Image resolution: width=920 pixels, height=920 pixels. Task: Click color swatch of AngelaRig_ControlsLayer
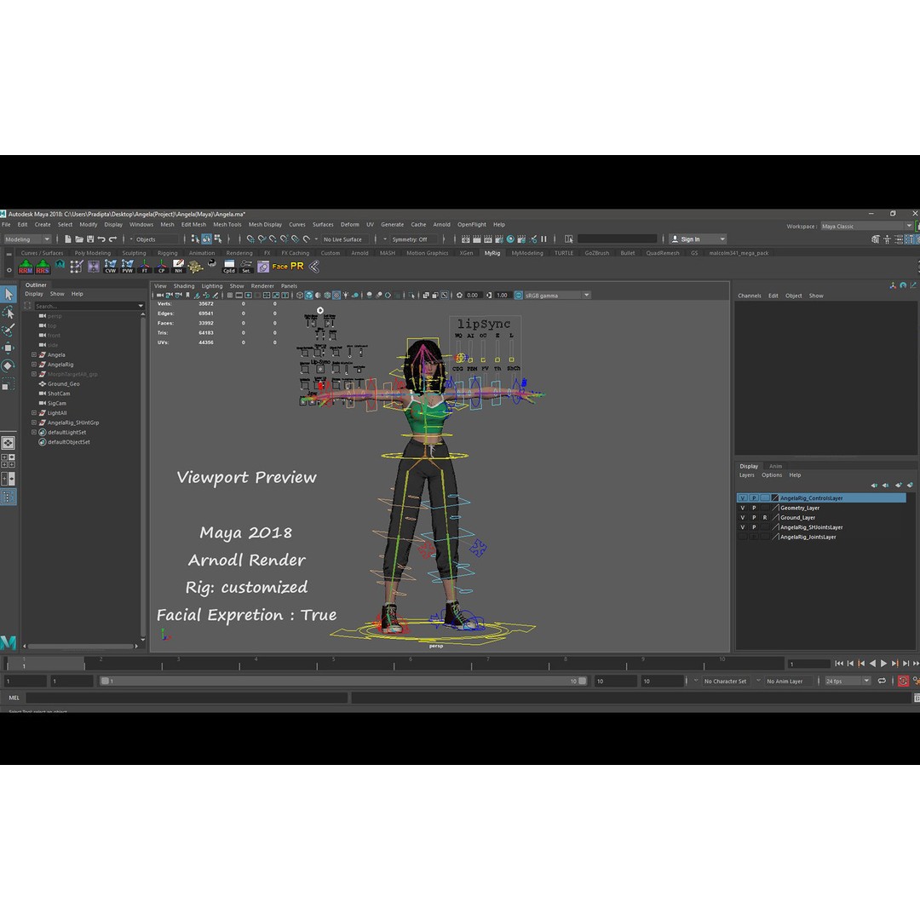[774, 497]
